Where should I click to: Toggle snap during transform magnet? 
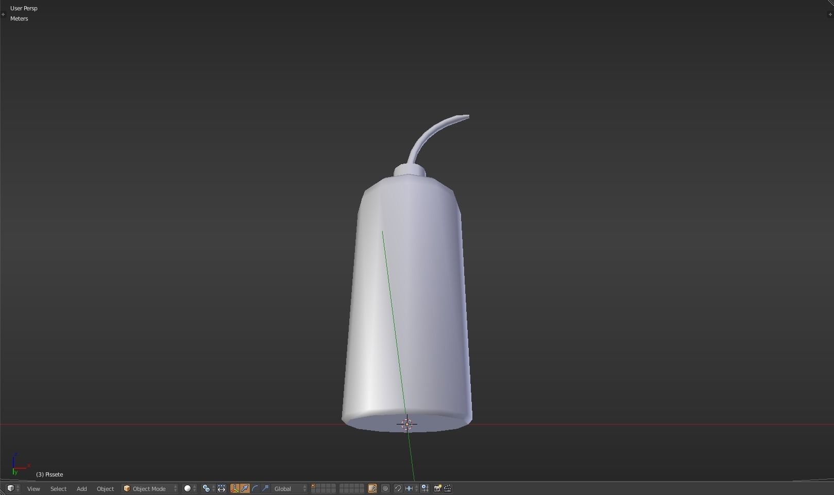pyautogui.click(x=398, y=488)
